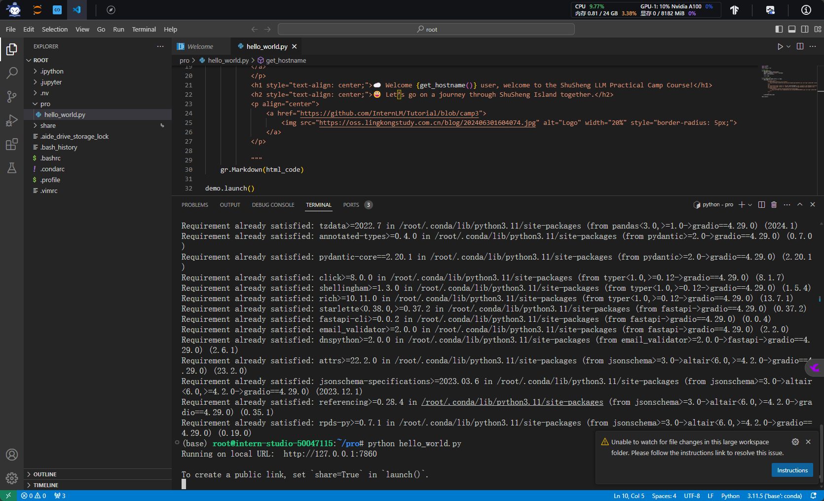
Task: Close the file watch warning notification
Action: click(x=808, y=442)
